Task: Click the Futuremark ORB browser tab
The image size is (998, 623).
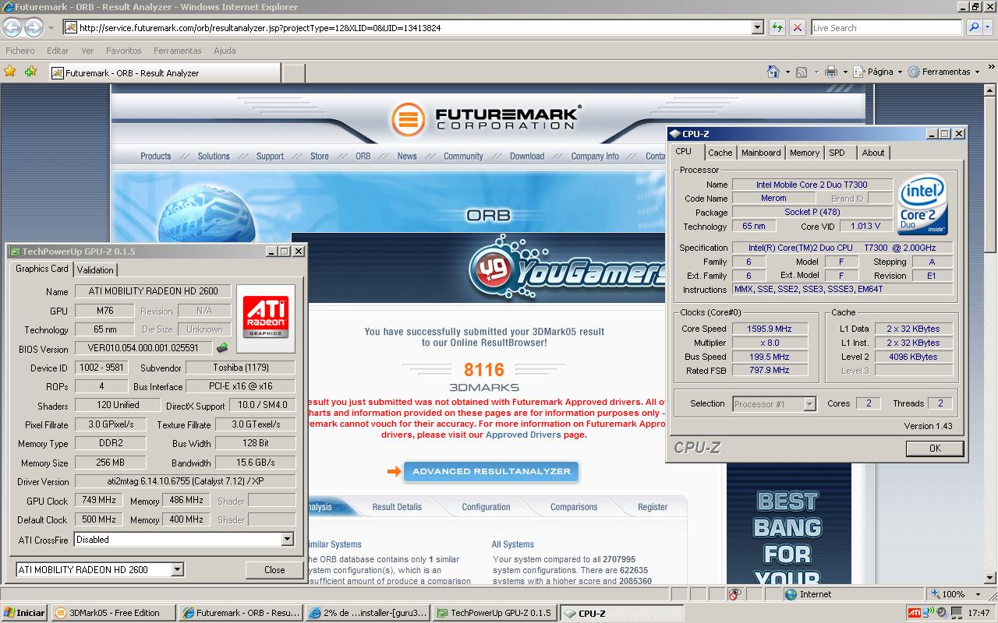Action: tap(164, 72)
